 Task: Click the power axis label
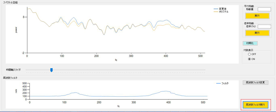[x=16, y=30]
